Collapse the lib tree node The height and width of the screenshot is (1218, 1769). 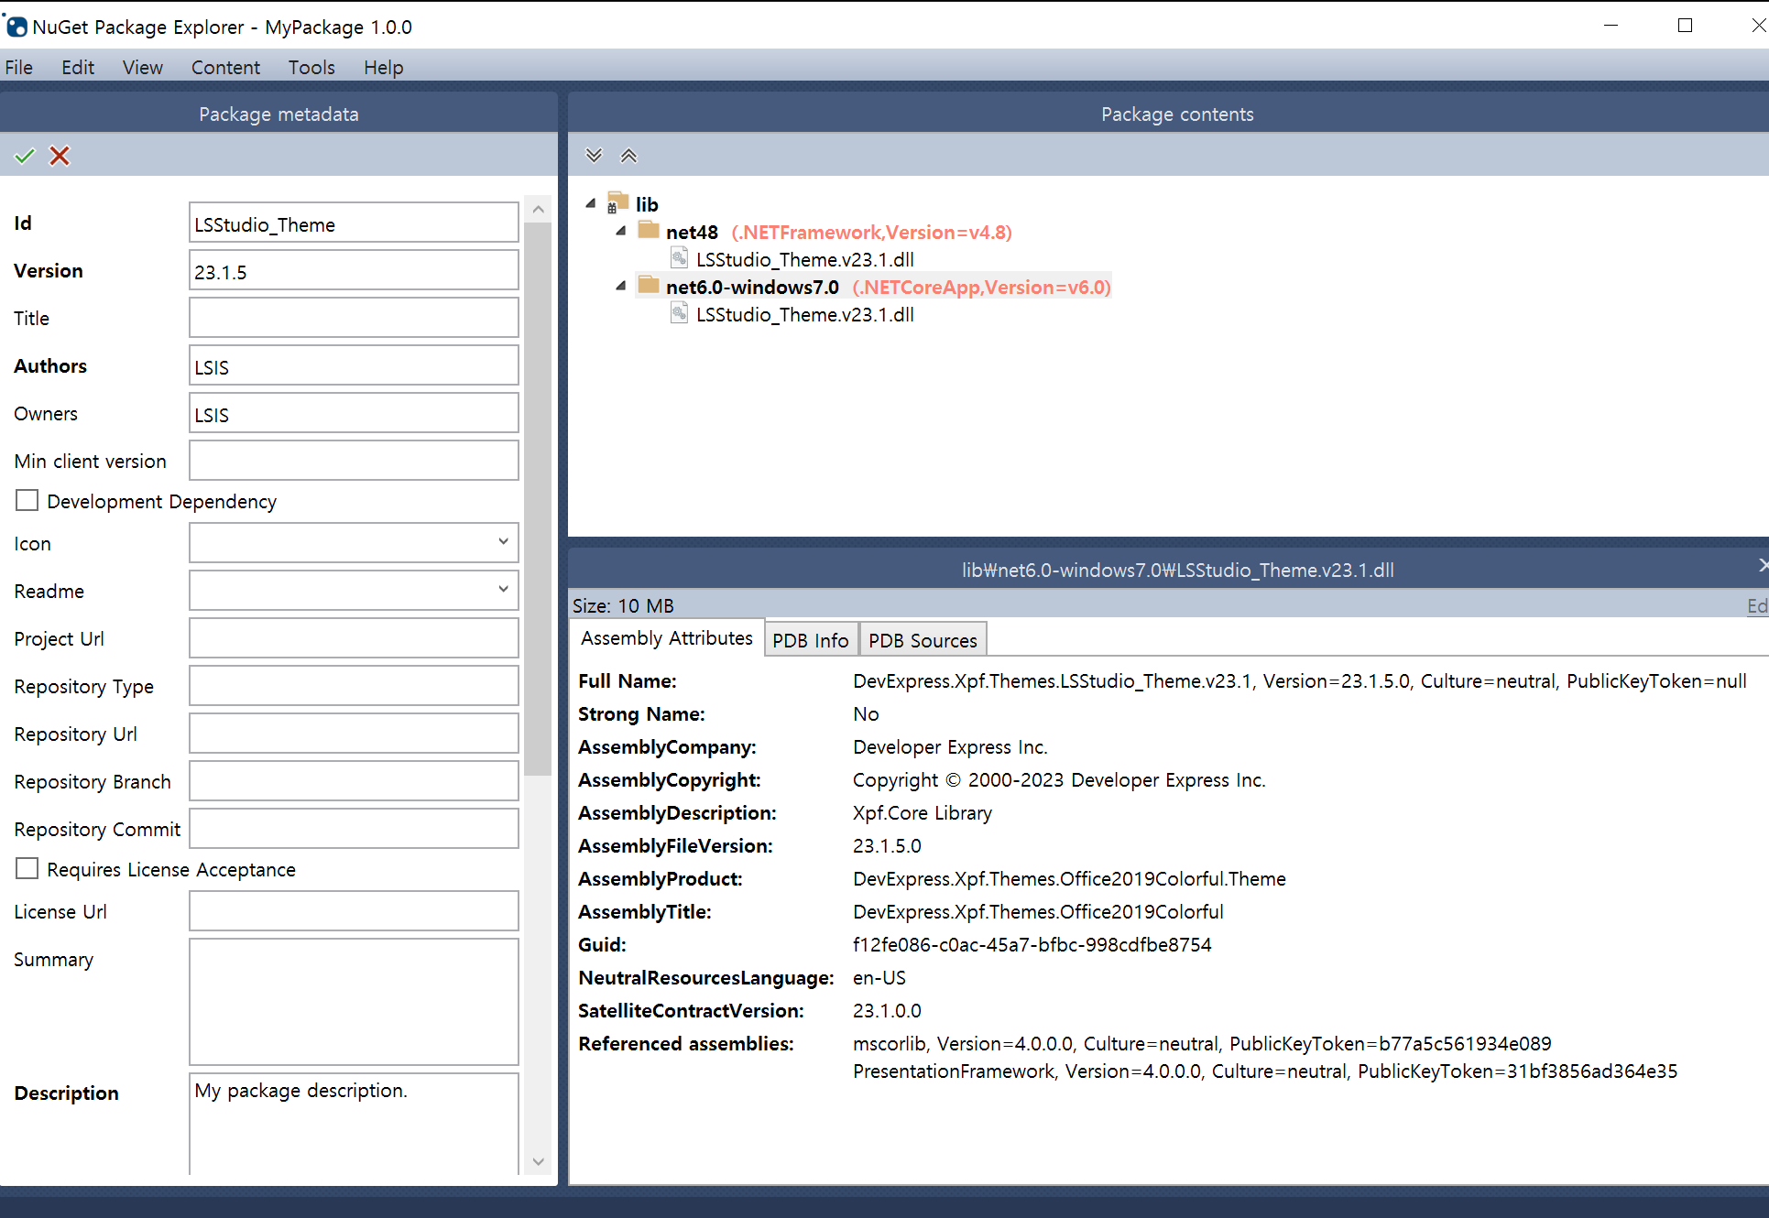tap(591, 203)
